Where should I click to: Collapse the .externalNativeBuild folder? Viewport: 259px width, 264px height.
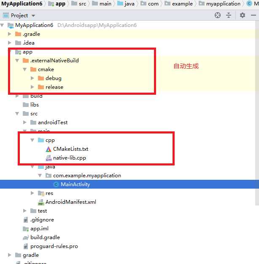pyautogui.click(x=17, y=61)
